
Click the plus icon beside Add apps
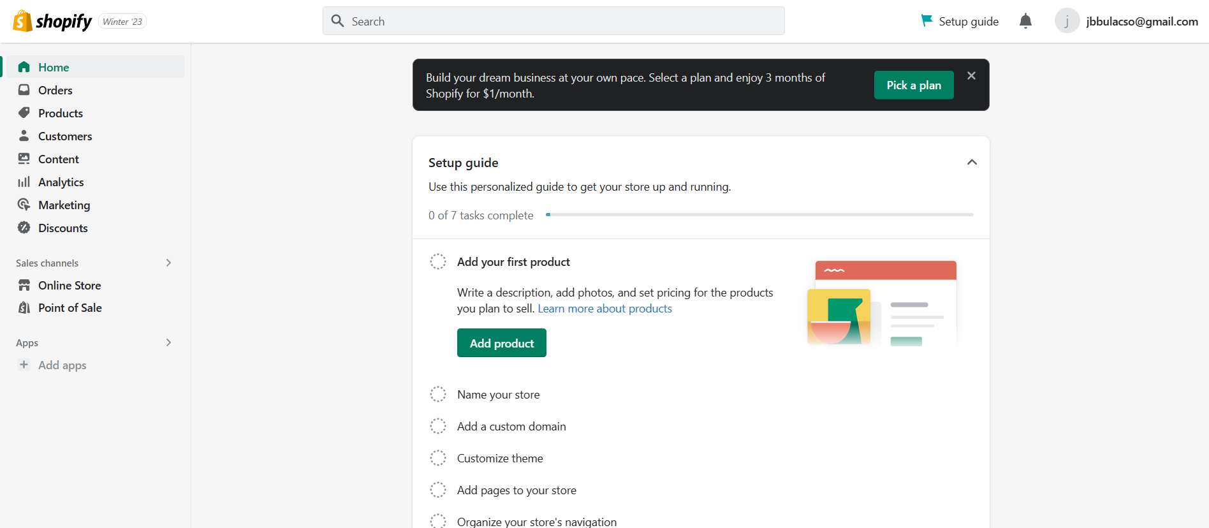click(x=24, y=365)
